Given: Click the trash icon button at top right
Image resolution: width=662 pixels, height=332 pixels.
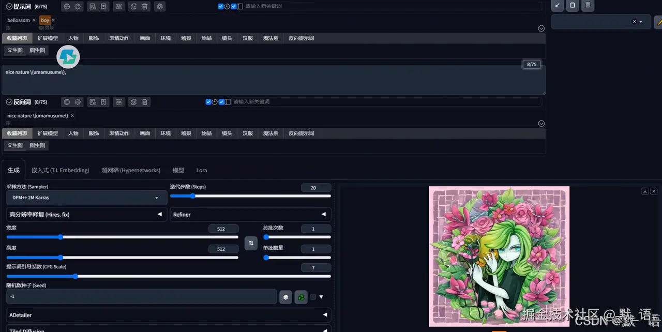Looking at the screenshot, I should [x=588, y=6].
